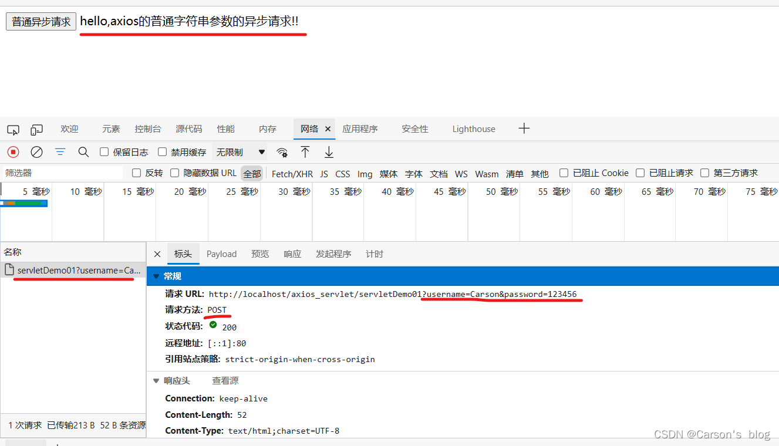Click 查看源 view source link

click(x=225, y=381)
